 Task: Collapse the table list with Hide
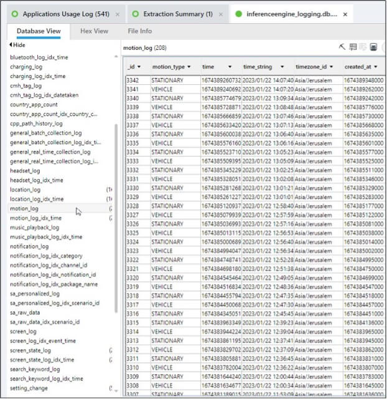[x=17, y=45]
